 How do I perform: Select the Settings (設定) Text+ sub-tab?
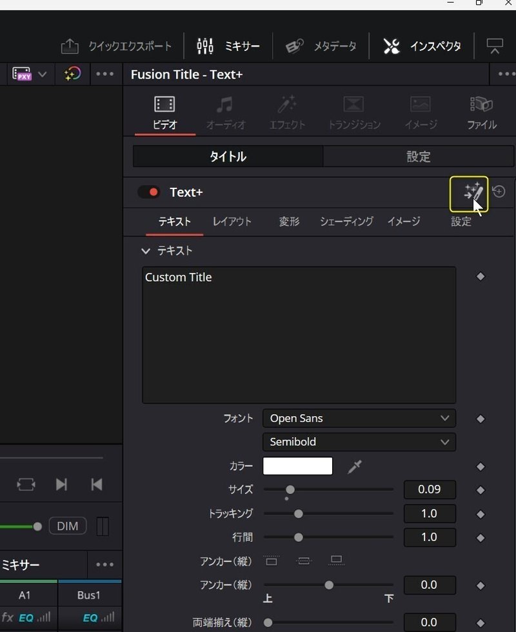pos(461,222)
